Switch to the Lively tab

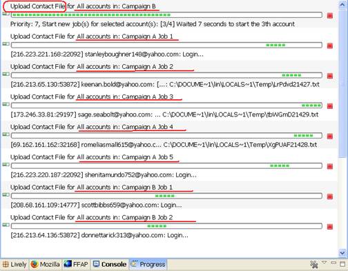(x=14, y=264)
